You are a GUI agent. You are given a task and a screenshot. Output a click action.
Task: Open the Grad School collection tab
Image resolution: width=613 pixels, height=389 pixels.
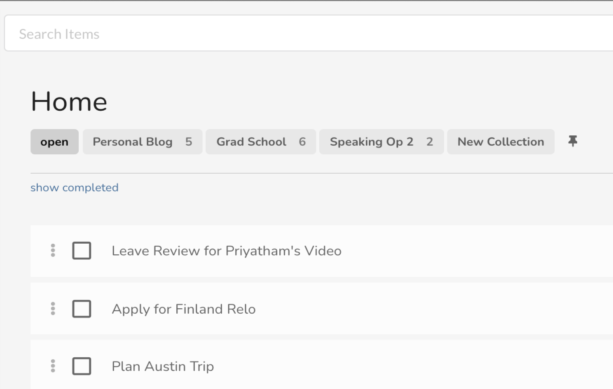[x=261, y=142]
